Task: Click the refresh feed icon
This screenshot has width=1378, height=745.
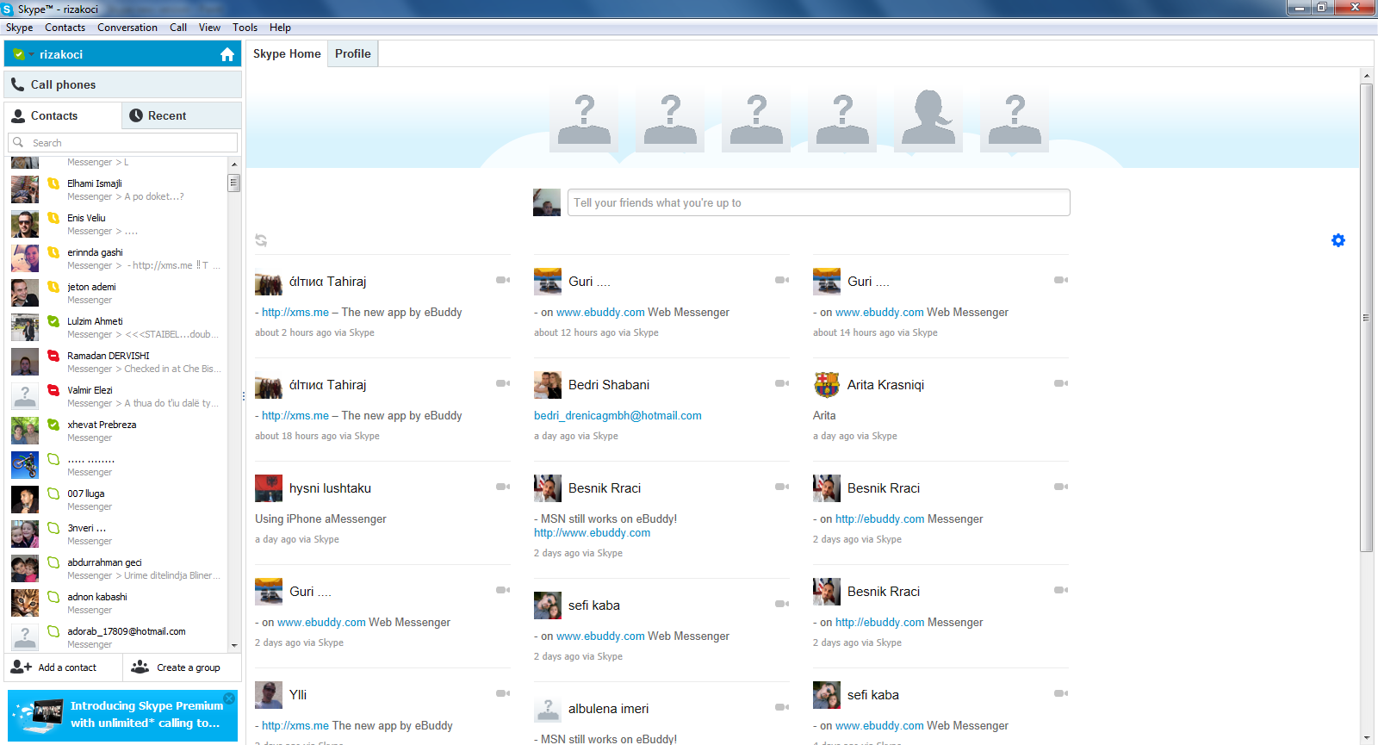Action: 261,240
